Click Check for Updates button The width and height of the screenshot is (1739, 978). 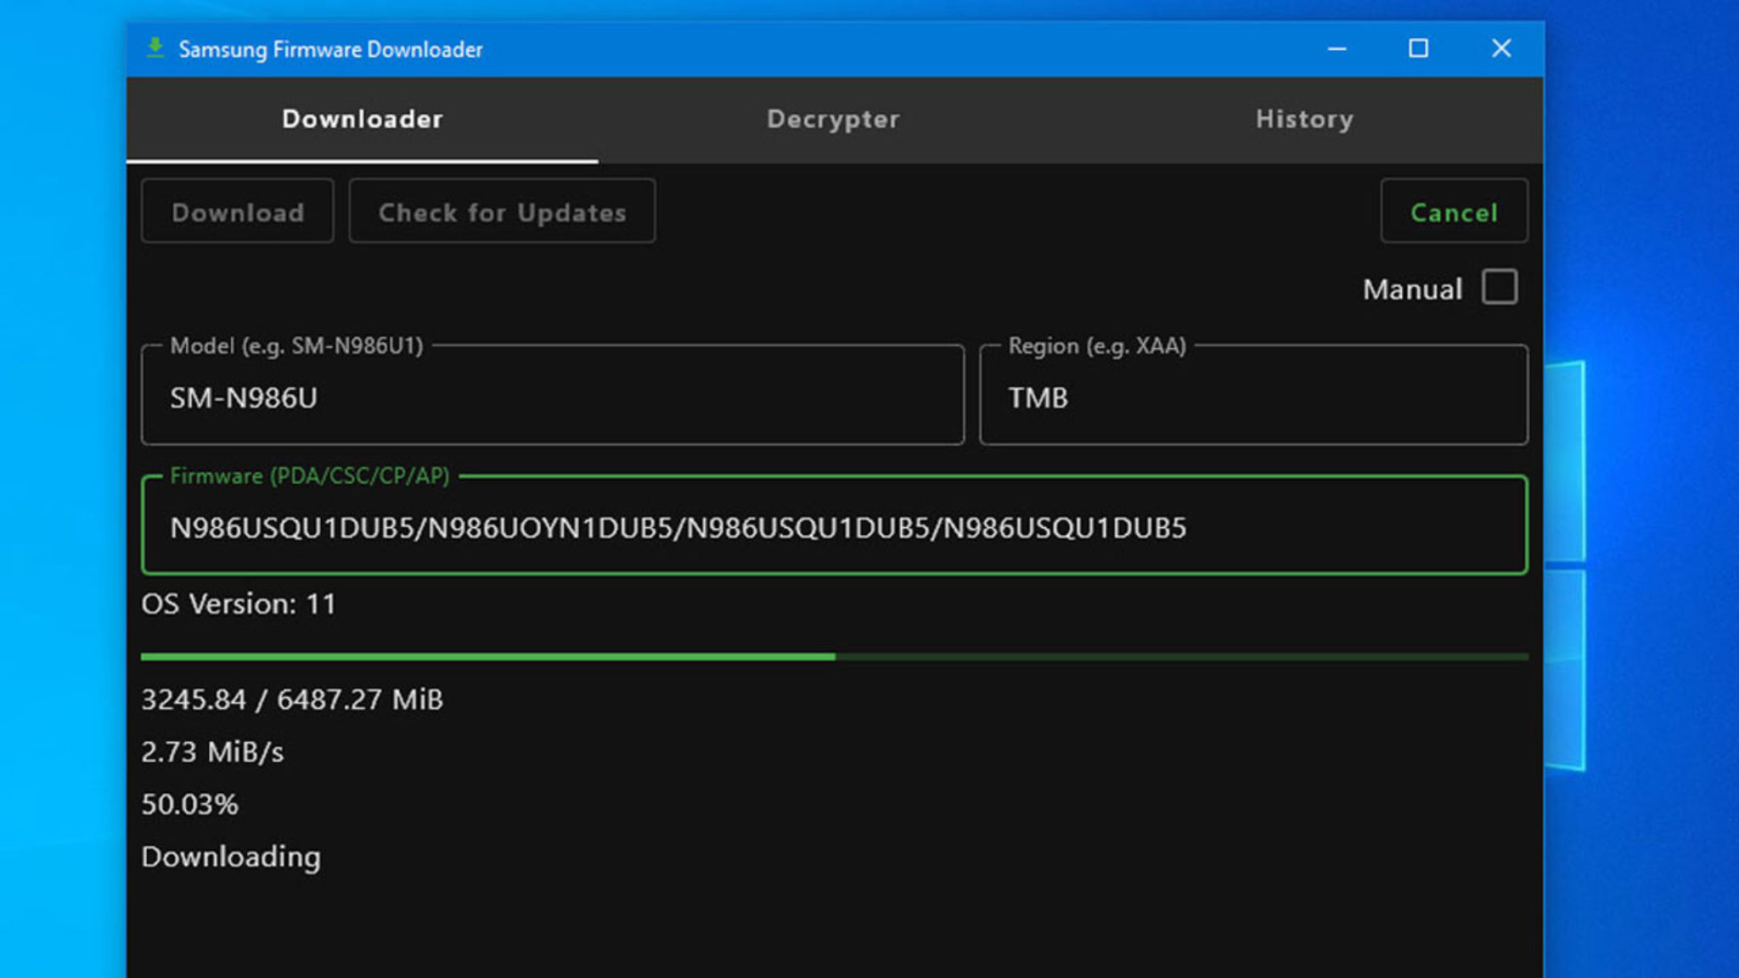point(502,211)
